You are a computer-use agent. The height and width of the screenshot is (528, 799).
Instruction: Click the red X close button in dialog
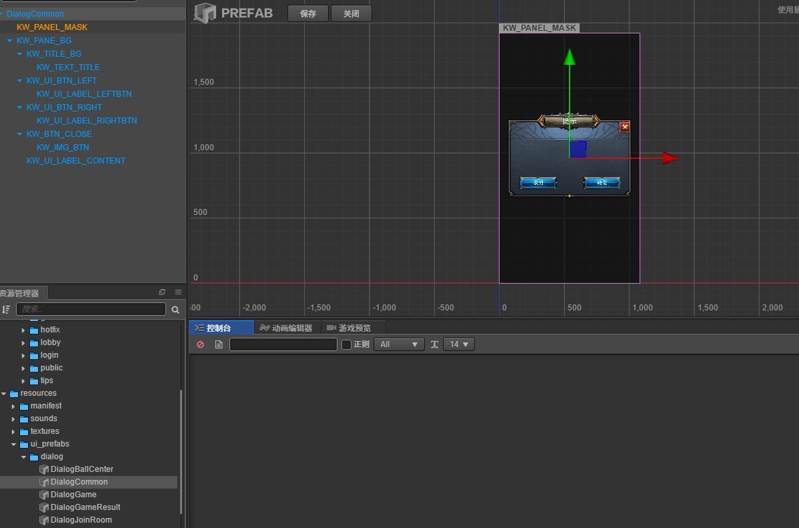point(625,127)
